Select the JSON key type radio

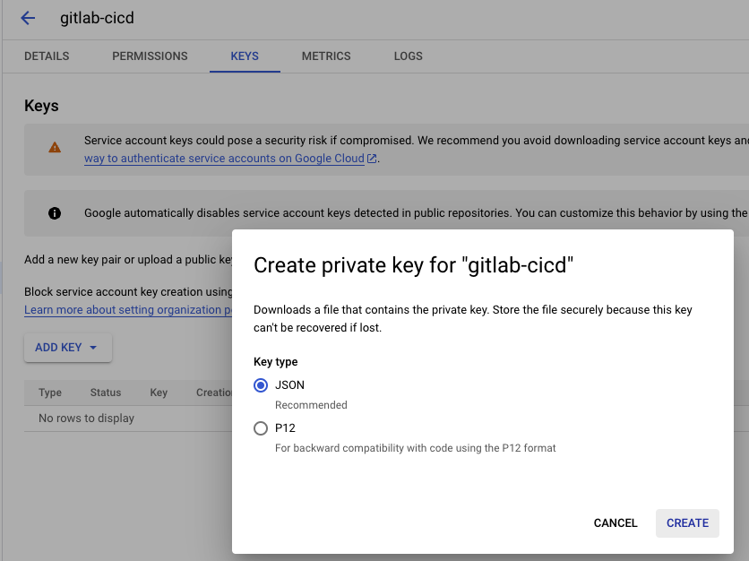coord(261,385)
